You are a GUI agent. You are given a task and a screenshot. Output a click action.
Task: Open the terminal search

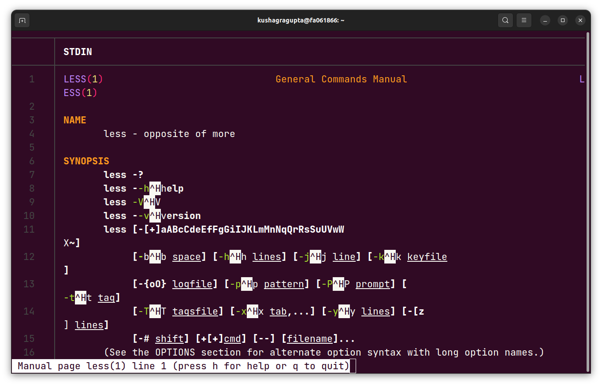pos(505,20)
